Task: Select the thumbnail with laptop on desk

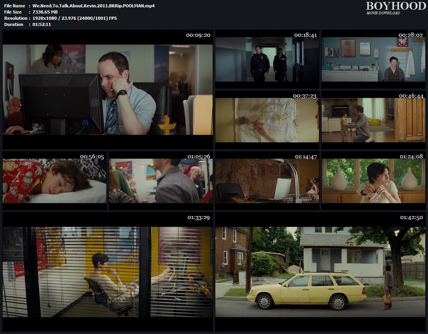Action: click(267, 181)
